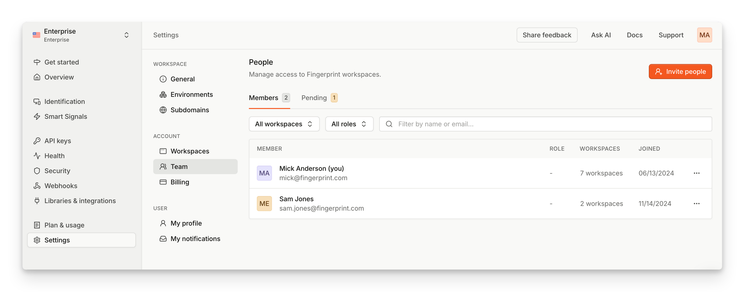Open the Health pulse icon
The image size is (745, 292).
point(37,156)
